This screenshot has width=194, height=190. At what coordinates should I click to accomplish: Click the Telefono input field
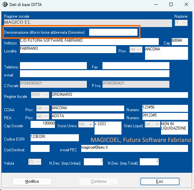[53, 66]
